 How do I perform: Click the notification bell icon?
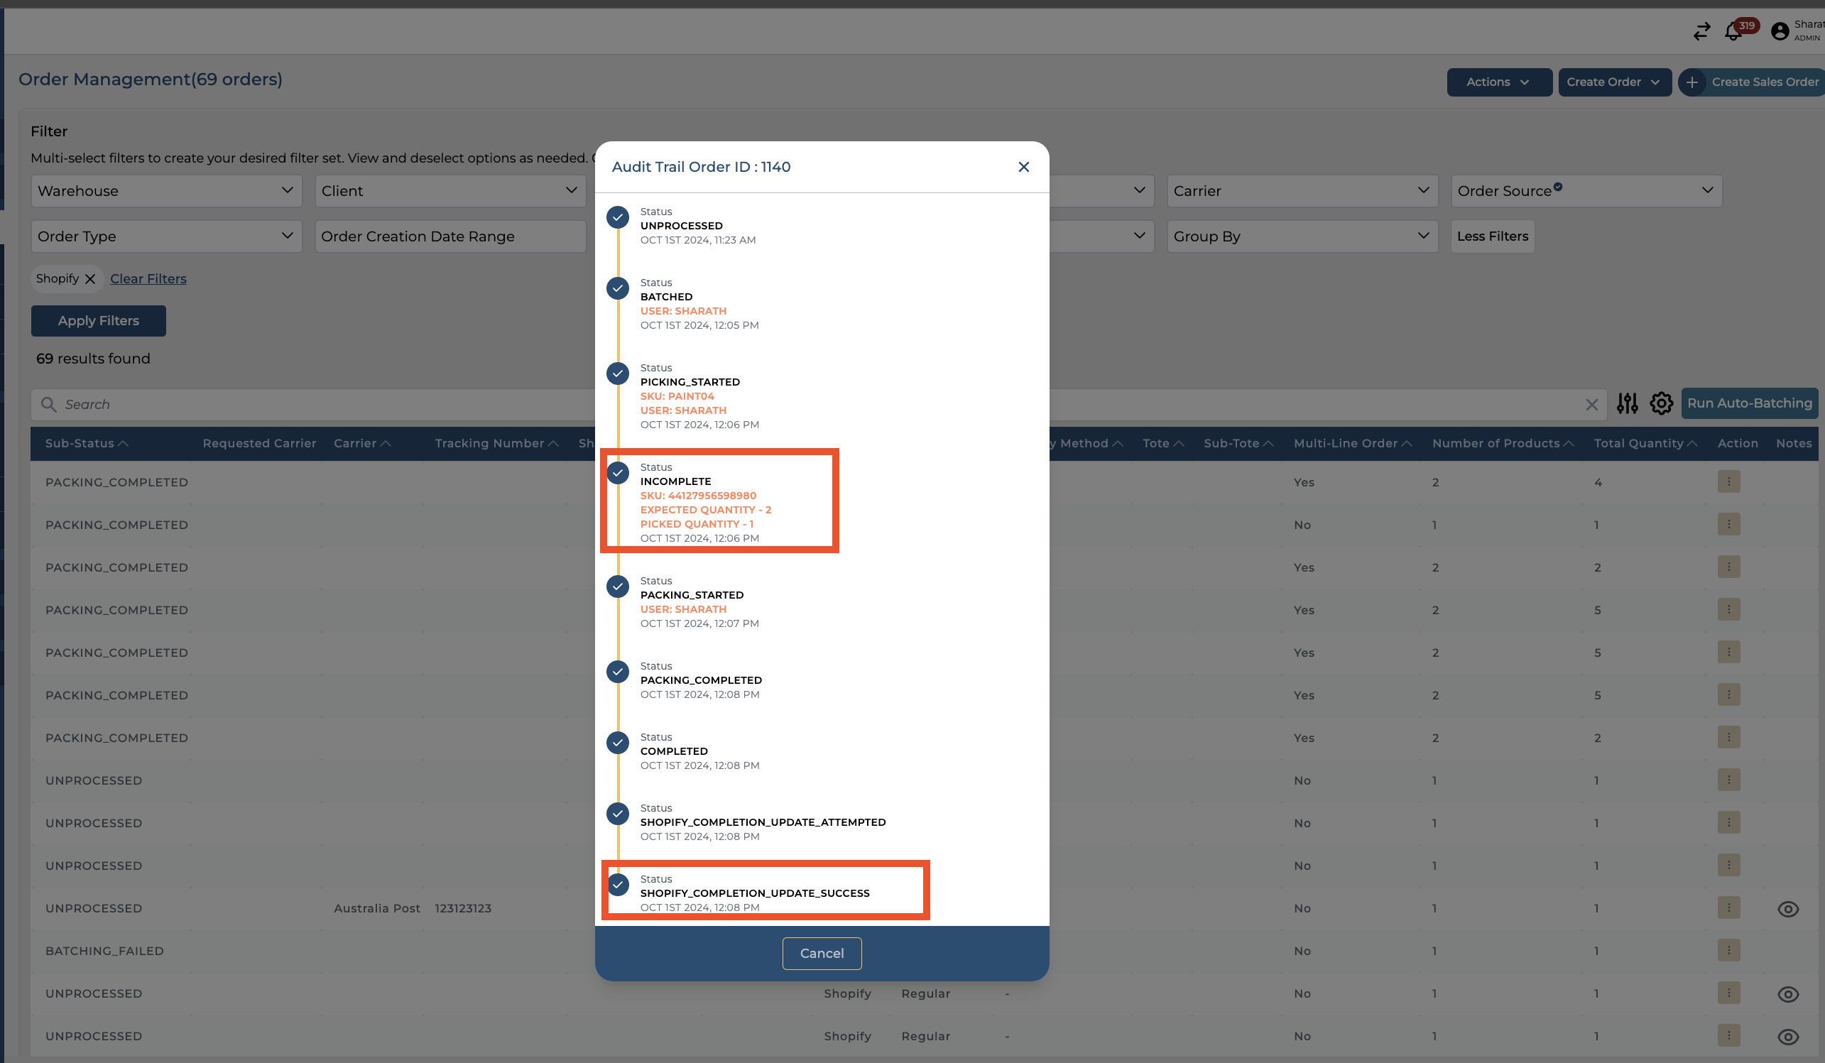[1733, 31]
